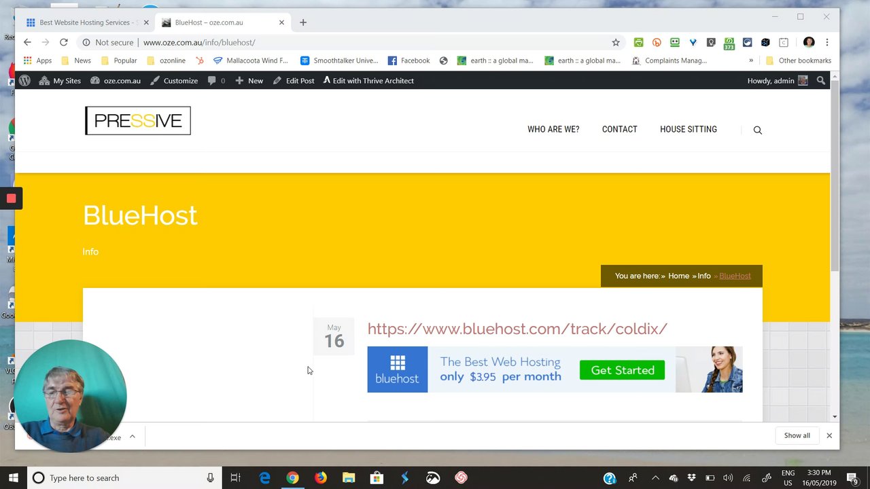870x489 pixels.
Task: Open bluehost.com/track/coldix post link
Action: click(517, 329)
